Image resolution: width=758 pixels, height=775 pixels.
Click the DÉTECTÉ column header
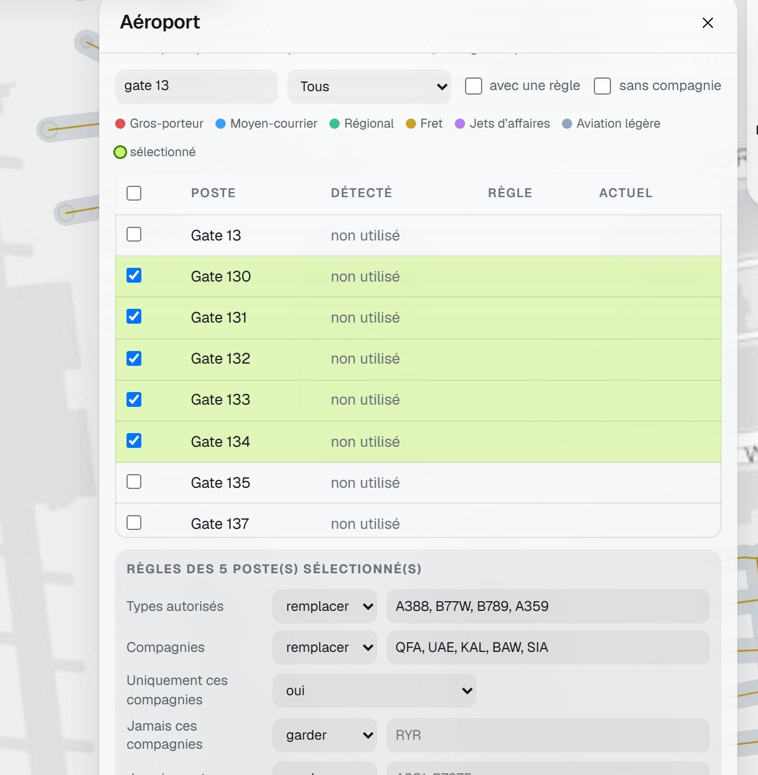[361, 193]
